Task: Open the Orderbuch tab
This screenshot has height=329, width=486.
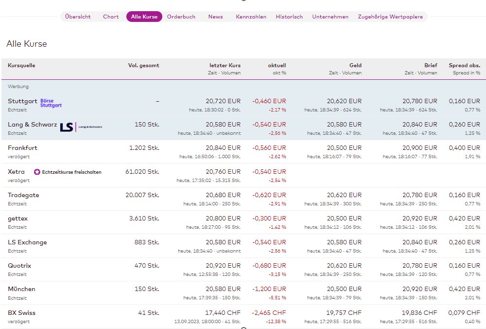Action: (x=181, y=17)
